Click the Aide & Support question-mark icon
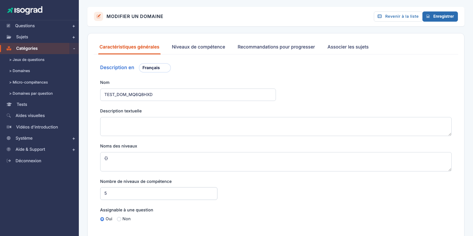Viewport: 473px width, 236px height. [9, 149]
